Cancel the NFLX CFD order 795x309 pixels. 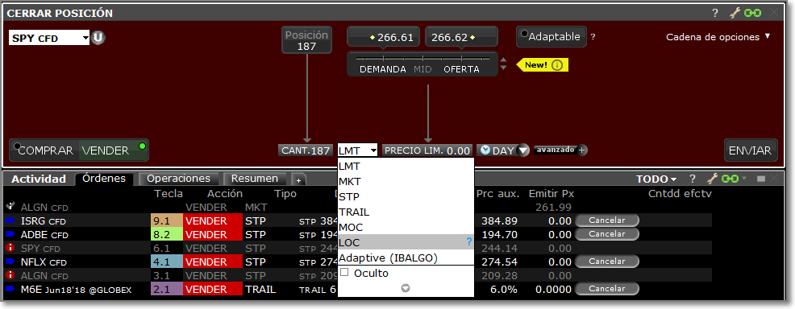[607, 262]
